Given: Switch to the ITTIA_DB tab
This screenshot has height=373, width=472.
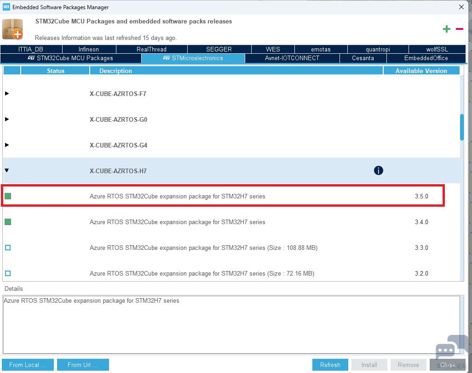Looking at the screenshot, I should 31,49.
